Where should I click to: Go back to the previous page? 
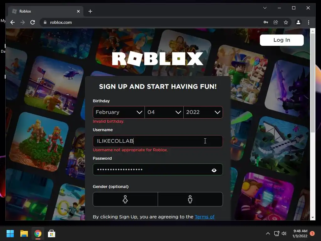(x=13, y=22)
